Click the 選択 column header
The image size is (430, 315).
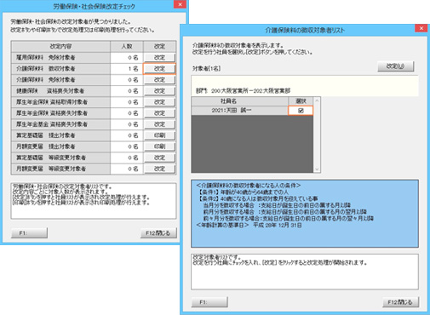click(x=301, y=101)
